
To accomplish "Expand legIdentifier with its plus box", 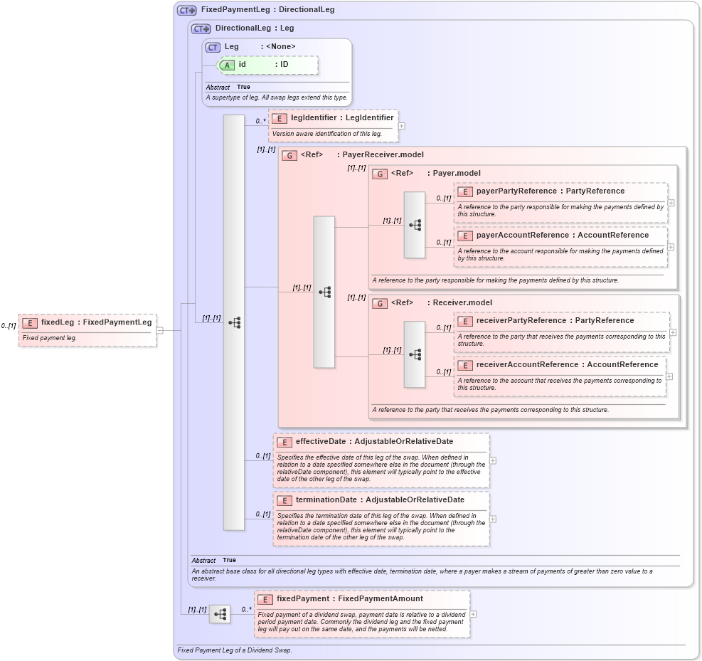I will (400, 125).
